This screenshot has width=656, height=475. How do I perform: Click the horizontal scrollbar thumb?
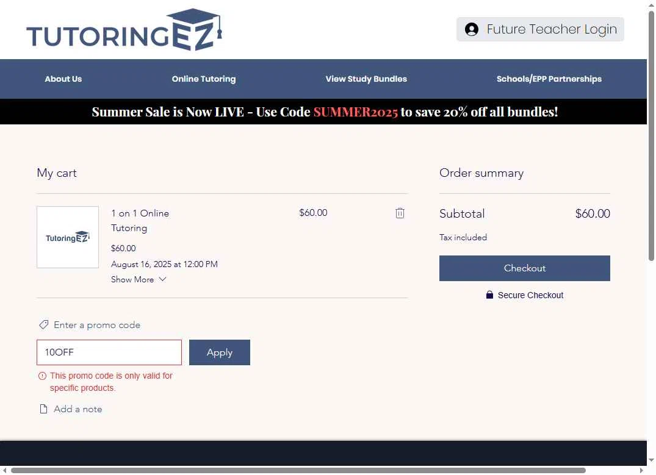298,470
